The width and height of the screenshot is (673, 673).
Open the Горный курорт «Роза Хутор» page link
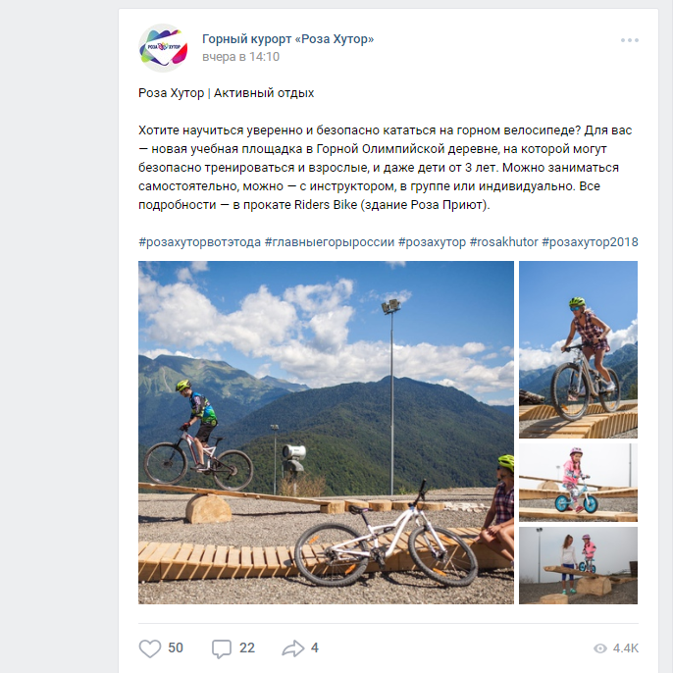288,39
